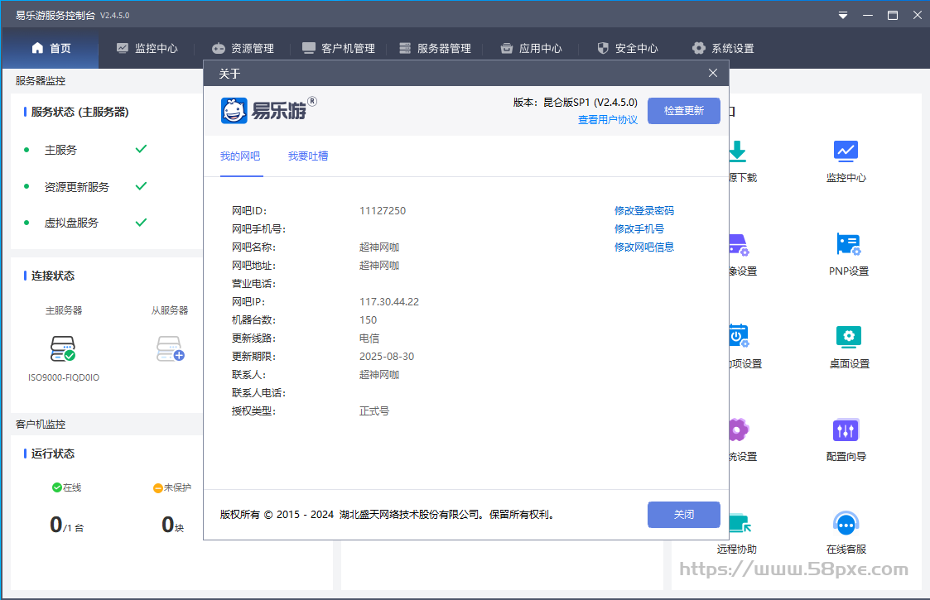The width and height of the screenshot is (930, 600).
Task: Open 系统设置 tab
Action: point(724,48)
